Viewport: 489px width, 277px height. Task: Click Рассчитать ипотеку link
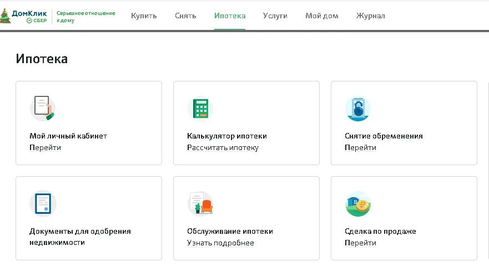[223, 147]
